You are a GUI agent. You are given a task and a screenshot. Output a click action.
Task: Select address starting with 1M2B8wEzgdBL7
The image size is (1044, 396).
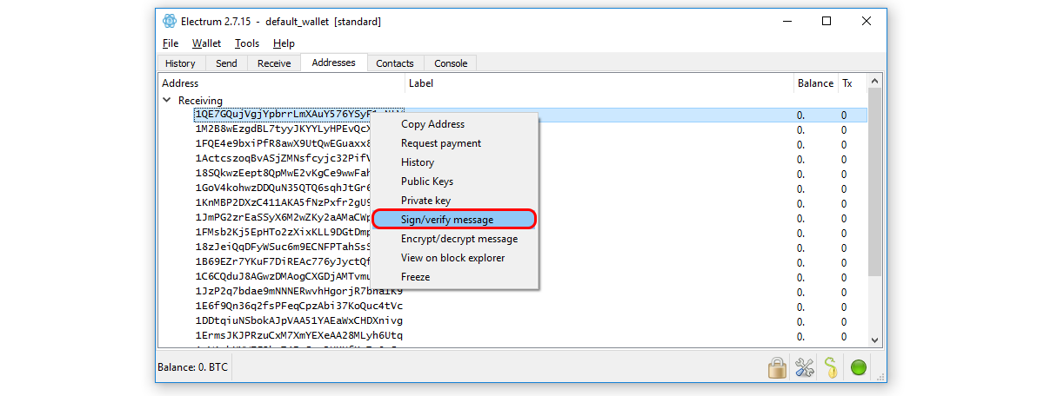284,130
